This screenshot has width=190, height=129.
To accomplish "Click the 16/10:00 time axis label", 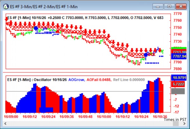I will [104, 117].
